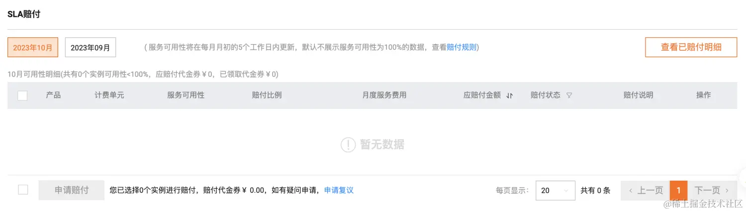Open the 赔付规则 link
The width and height of the screenshot is (746, 212).
click(462, 48)
